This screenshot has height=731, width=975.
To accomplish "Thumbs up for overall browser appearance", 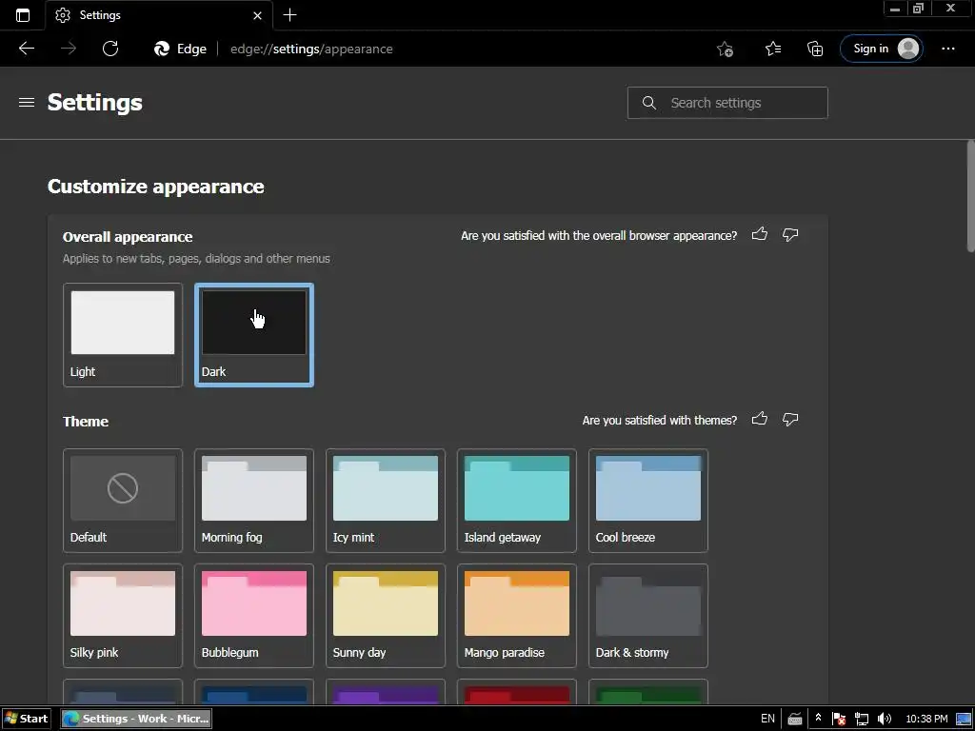I will tap(759, 234).
